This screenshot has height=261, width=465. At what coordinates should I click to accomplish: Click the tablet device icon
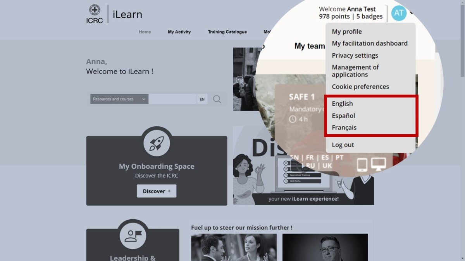[362, 165]
